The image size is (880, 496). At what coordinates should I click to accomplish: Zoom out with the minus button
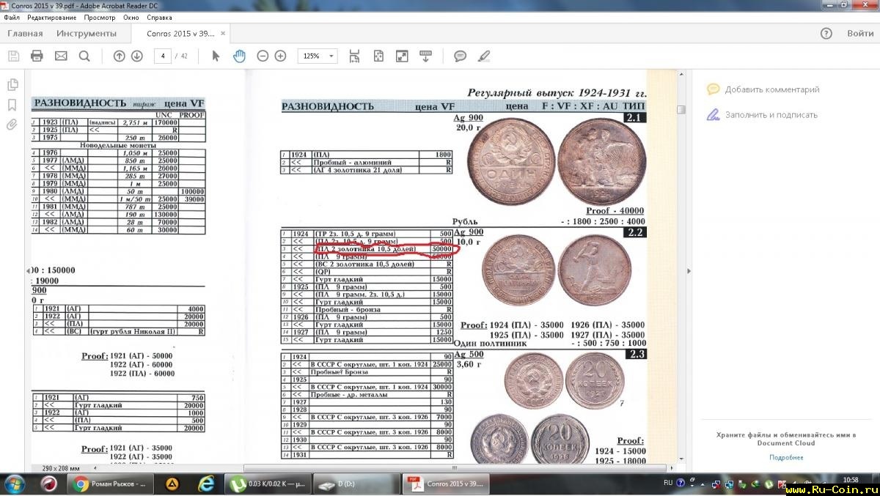pyautogui.click(x=262, y=56)
